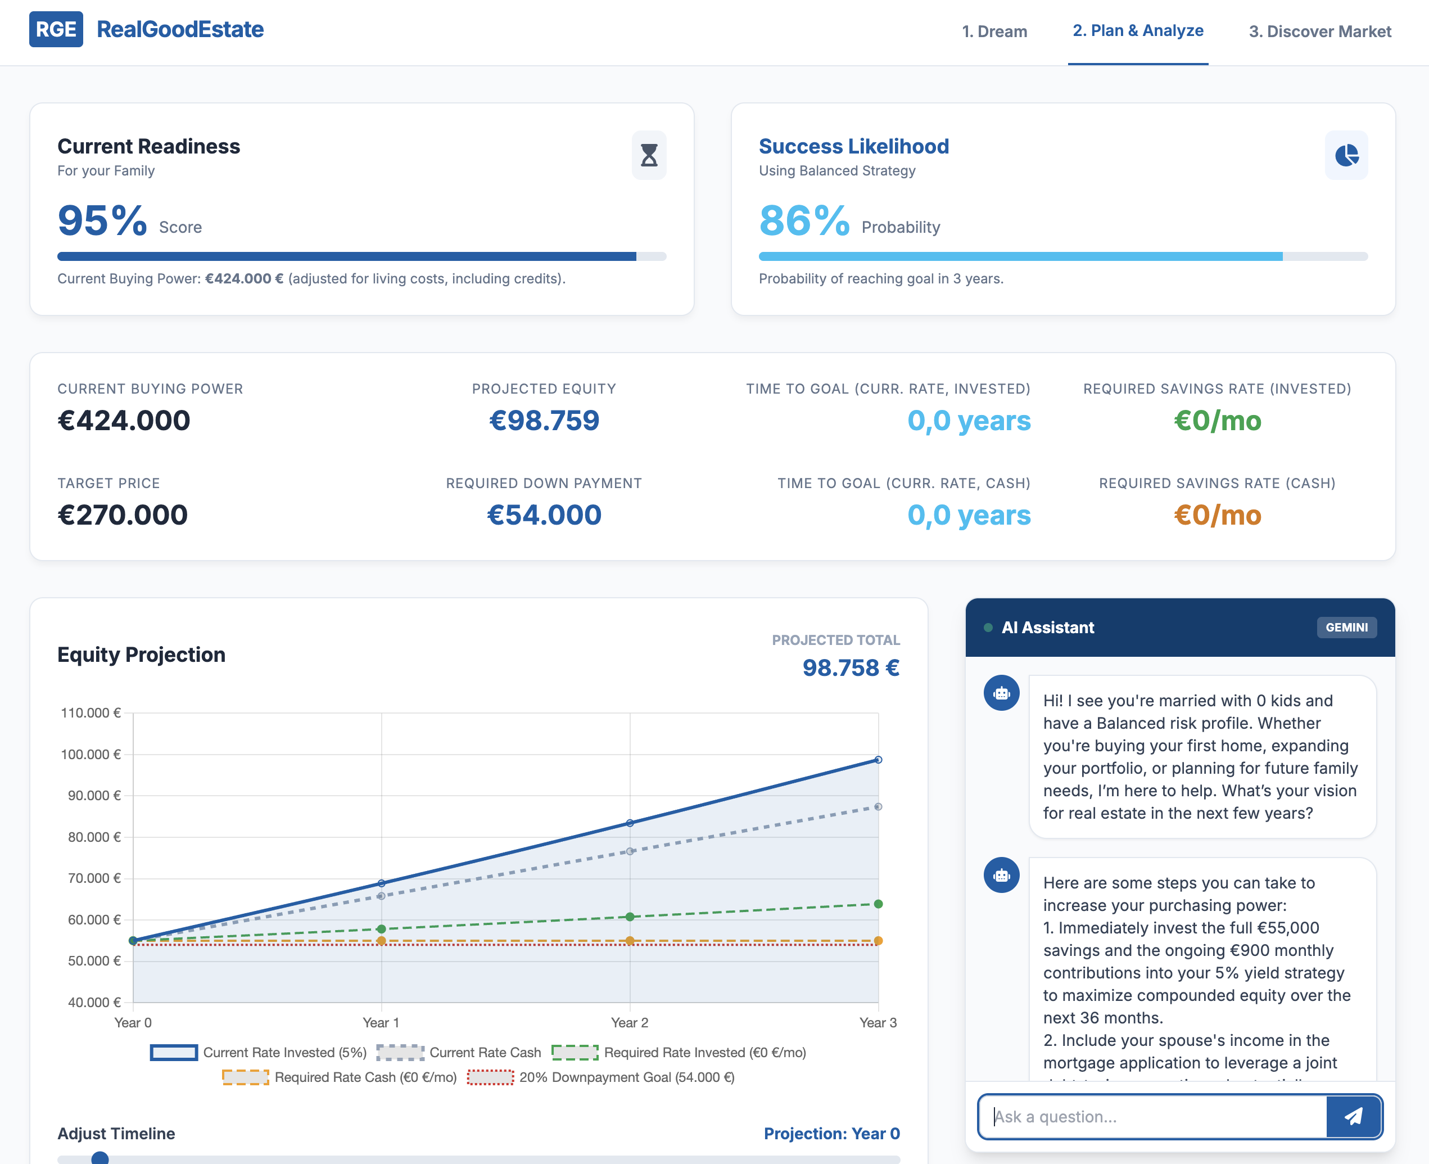Image resolution: width=1429 pixels, height=1164 pixels.
Task: Click the Adjust Timeline slider handle
Action: click(100, 1158)
